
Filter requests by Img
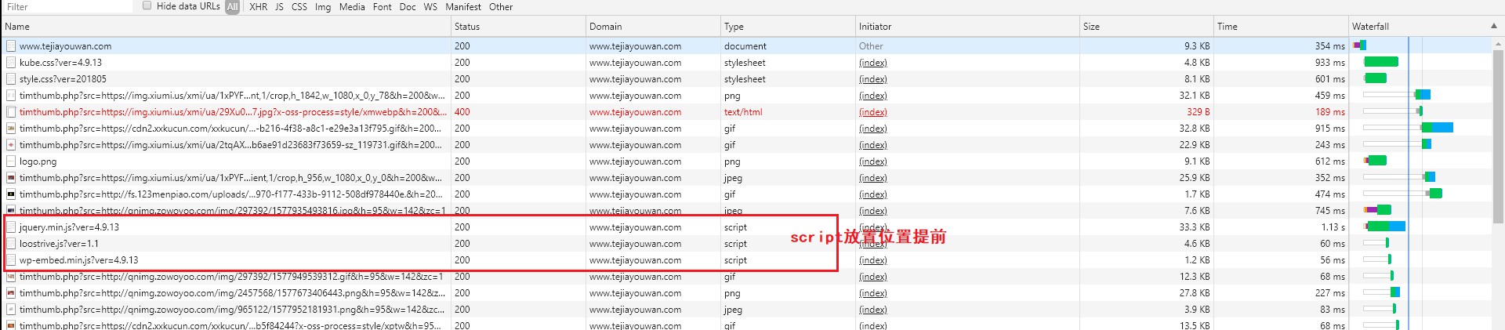(x=323, y=7)
